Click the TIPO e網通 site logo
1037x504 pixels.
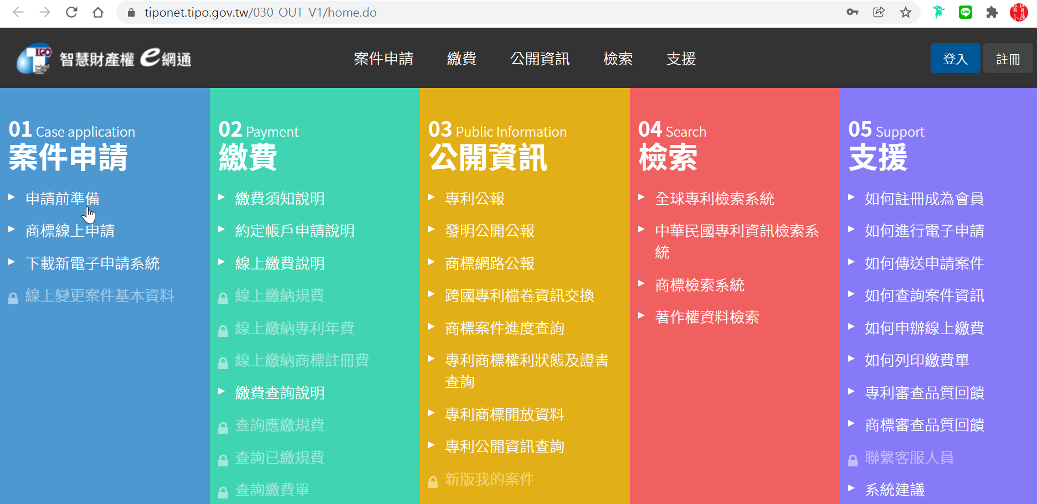pos(104,58)
